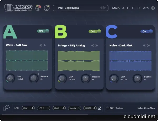Click the pencil edit icon next to AHDSR

99,108
